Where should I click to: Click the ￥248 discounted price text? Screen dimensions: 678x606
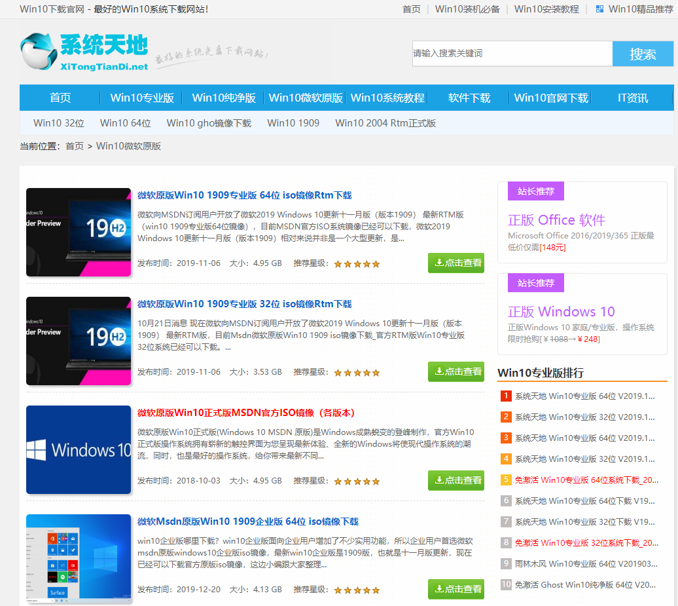click(587, 339)
